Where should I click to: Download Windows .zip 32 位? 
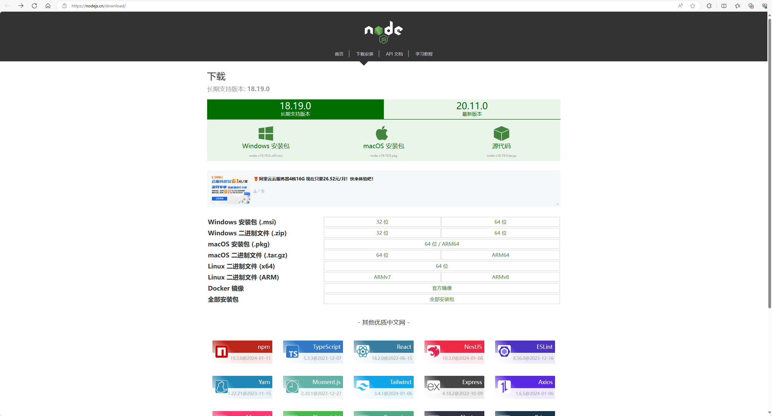click(x=382, y=233)
